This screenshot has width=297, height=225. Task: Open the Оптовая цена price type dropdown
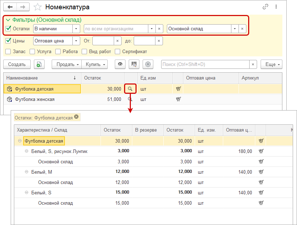click(76, 41)
